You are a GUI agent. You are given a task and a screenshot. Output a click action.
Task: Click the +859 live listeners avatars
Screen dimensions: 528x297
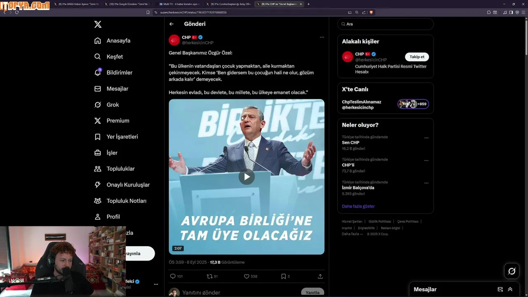pyautogui.click(x=413, y=104)
